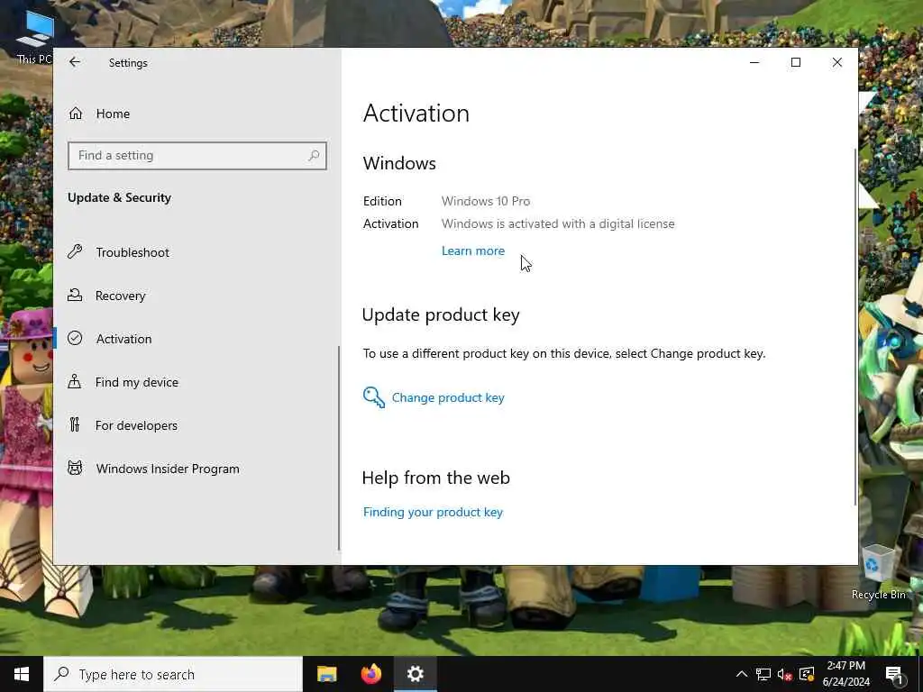Select the Activation sidebar item
Viewport: 923px width, 692px height.
(123, 339)
